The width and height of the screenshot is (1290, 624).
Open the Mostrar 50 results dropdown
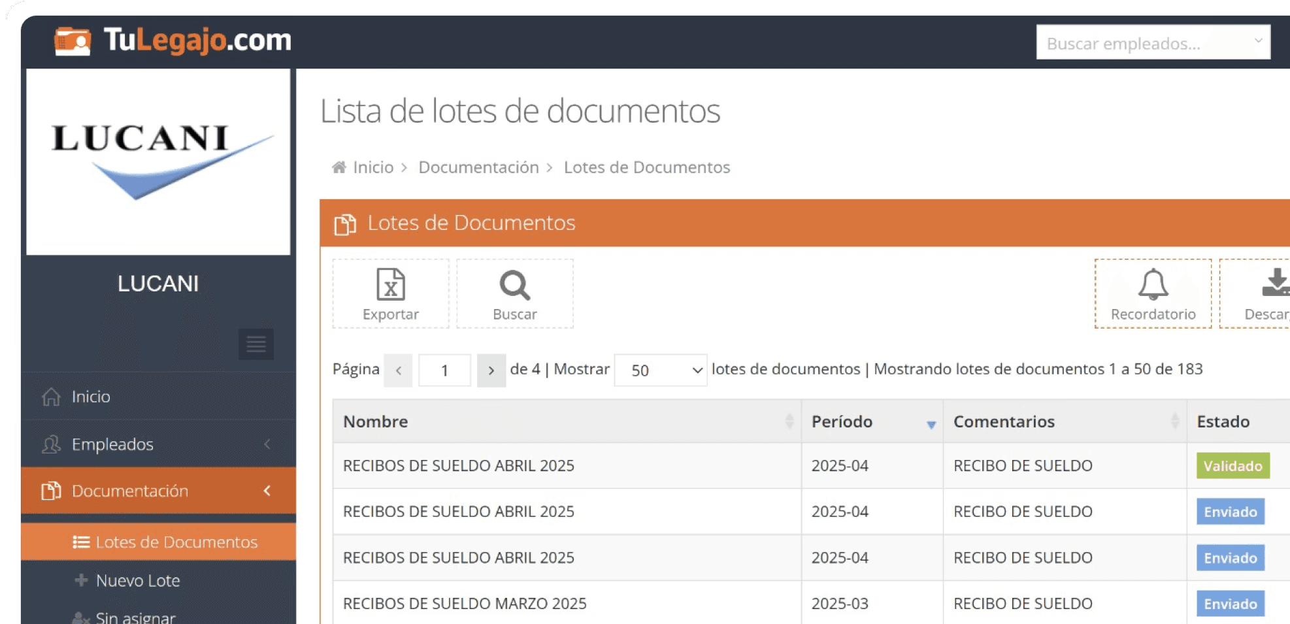pos(660,370)
